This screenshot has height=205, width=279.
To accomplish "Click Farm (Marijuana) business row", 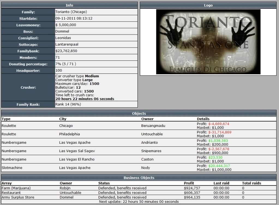I will click(x=139, y=188).
